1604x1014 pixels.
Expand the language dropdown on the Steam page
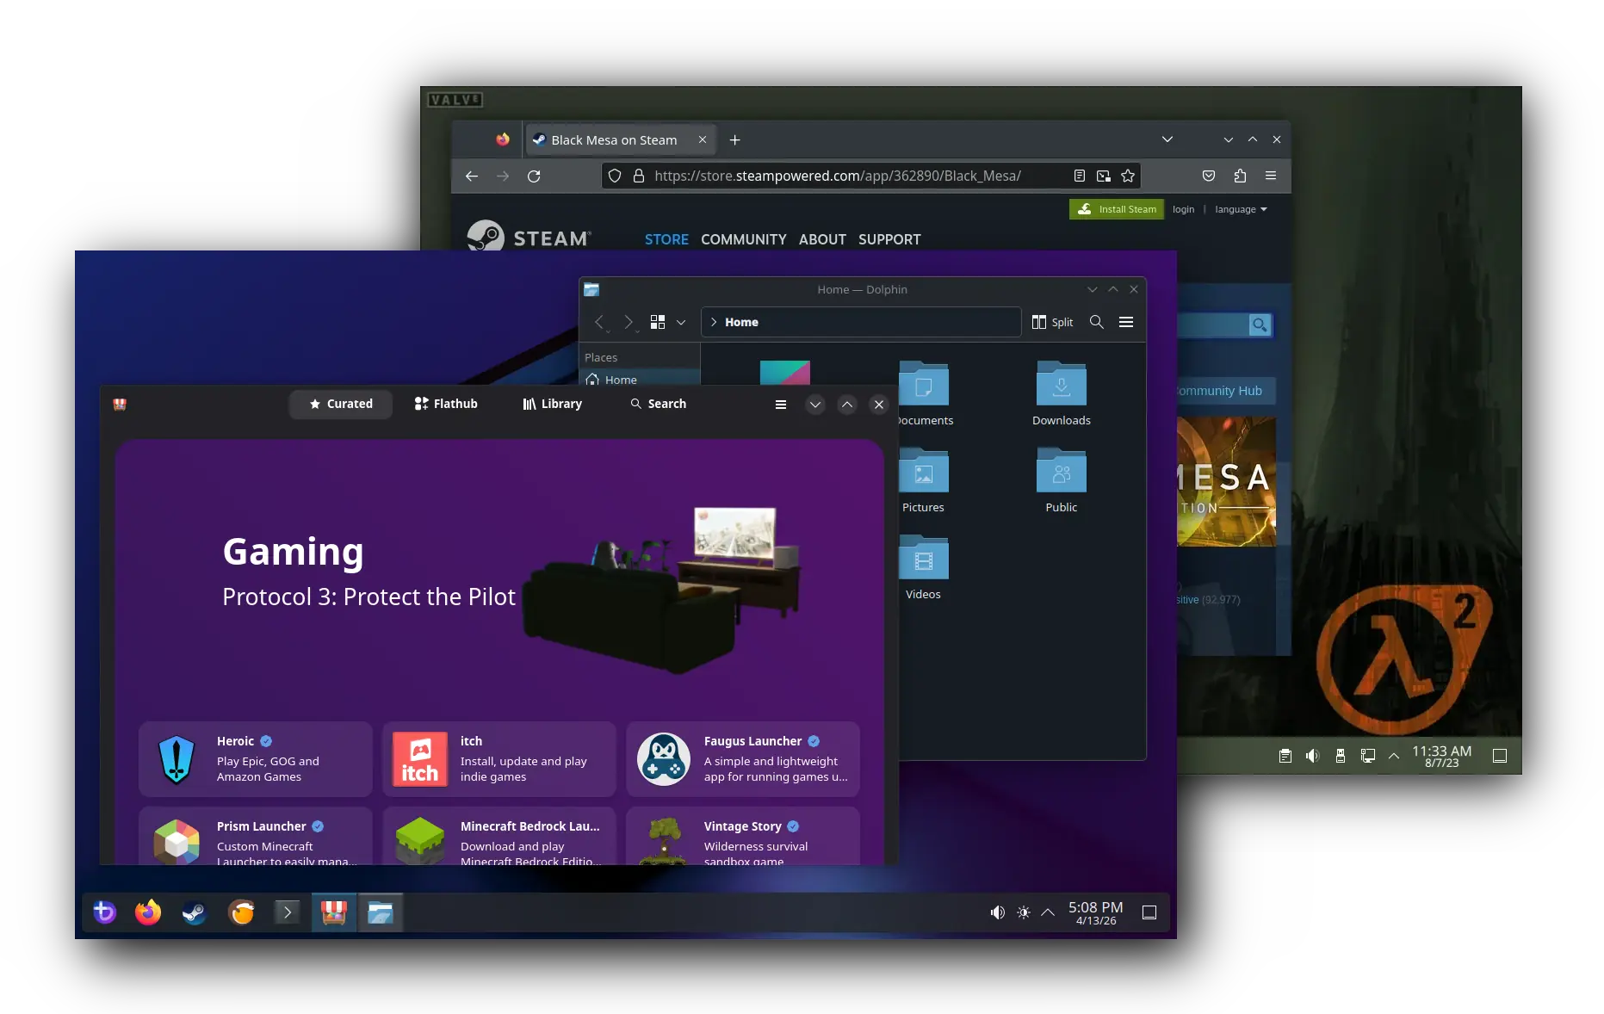pos(1240,208)
